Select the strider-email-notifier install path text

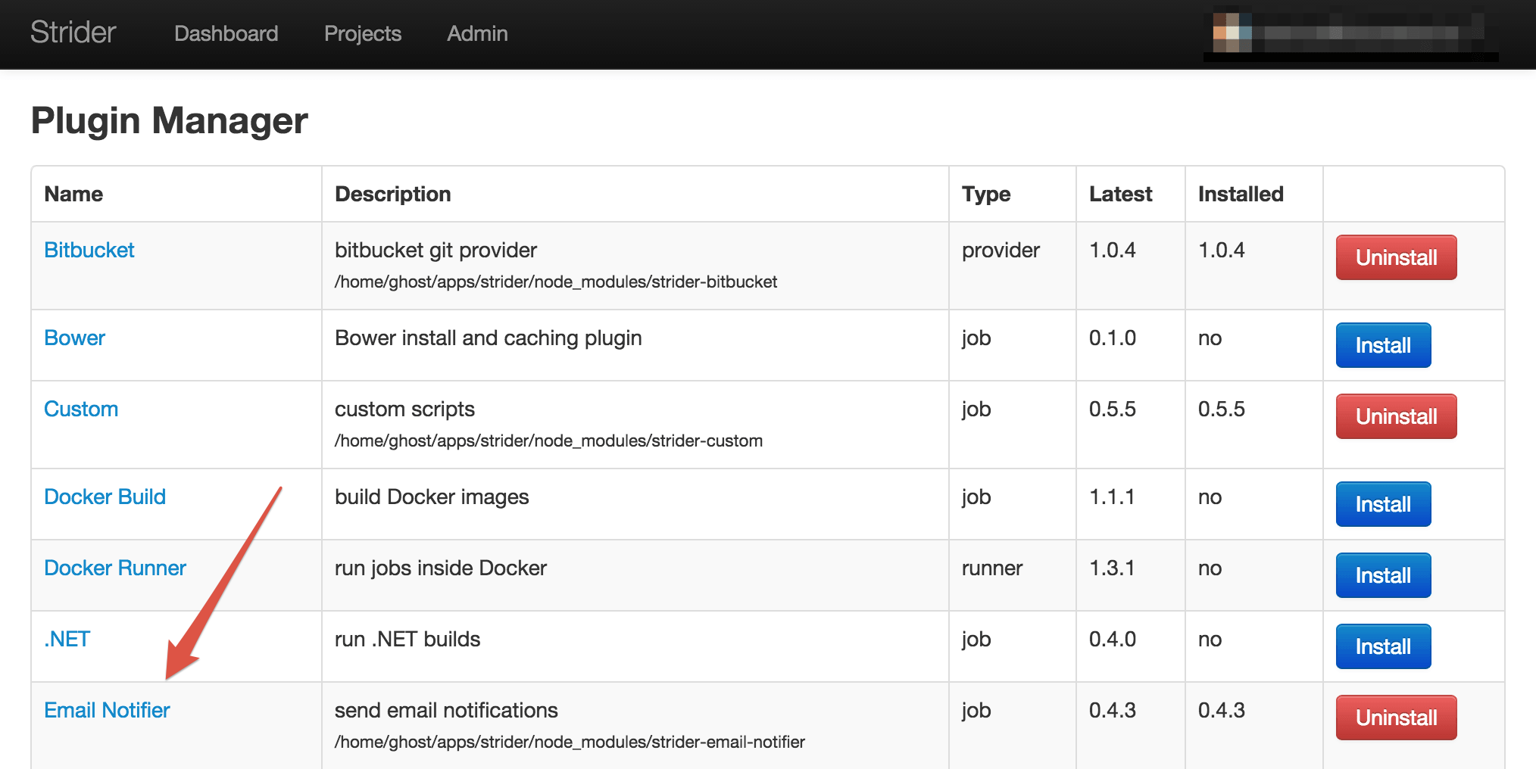tap(570, 742)
